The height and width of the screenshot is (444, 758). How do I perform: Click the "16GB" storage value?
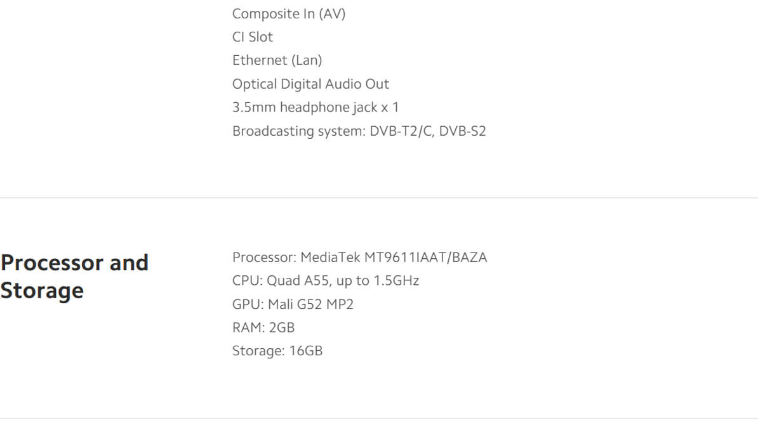click(x=305, y=351)
